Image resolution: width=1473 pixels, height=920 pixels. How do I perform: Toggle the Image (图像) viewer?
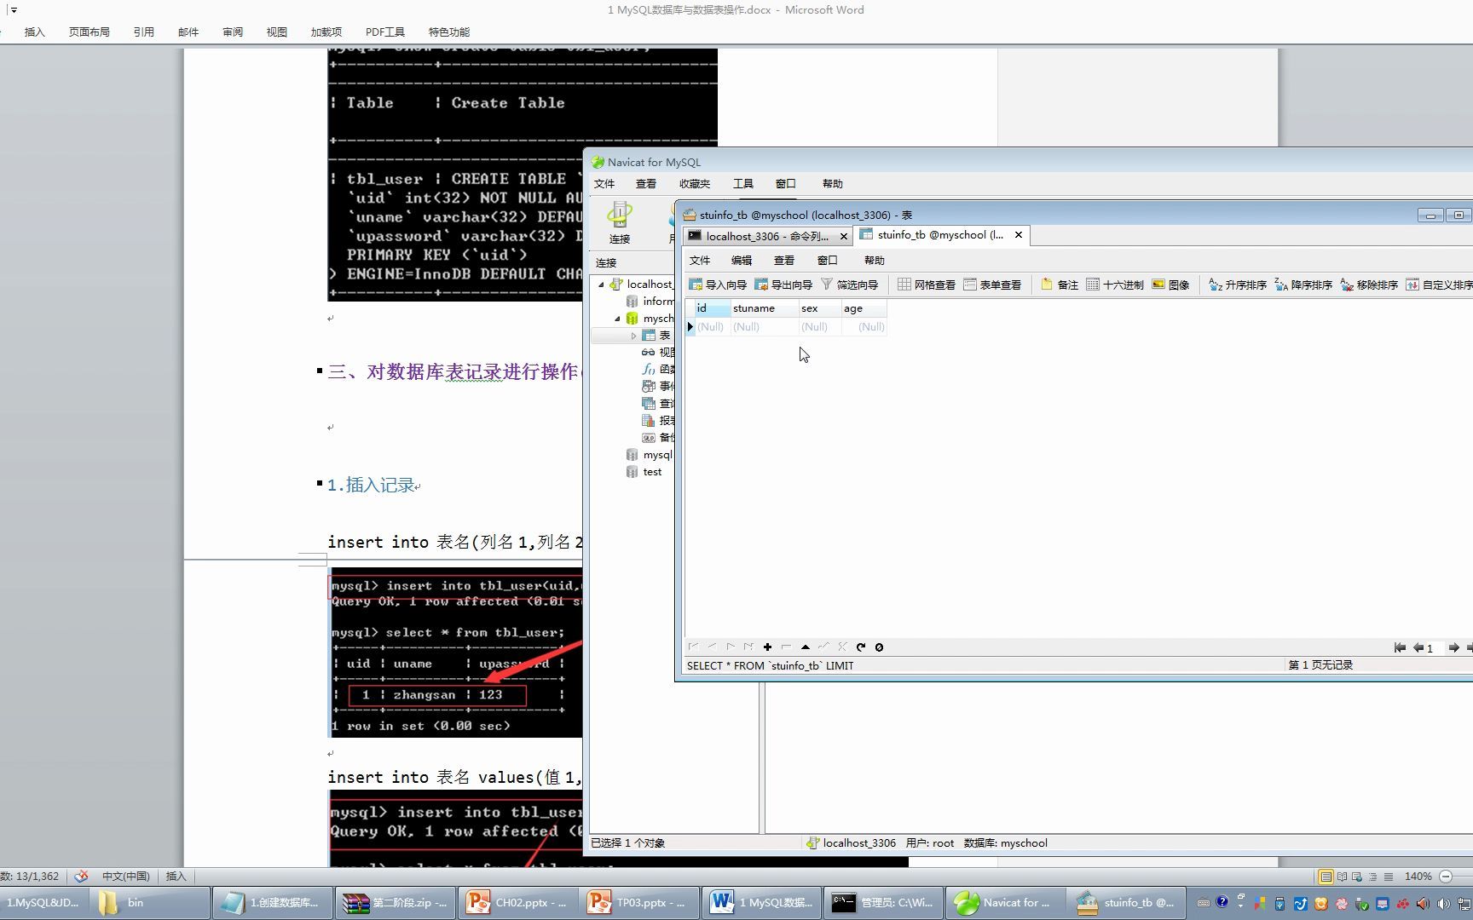(1170, 285)
